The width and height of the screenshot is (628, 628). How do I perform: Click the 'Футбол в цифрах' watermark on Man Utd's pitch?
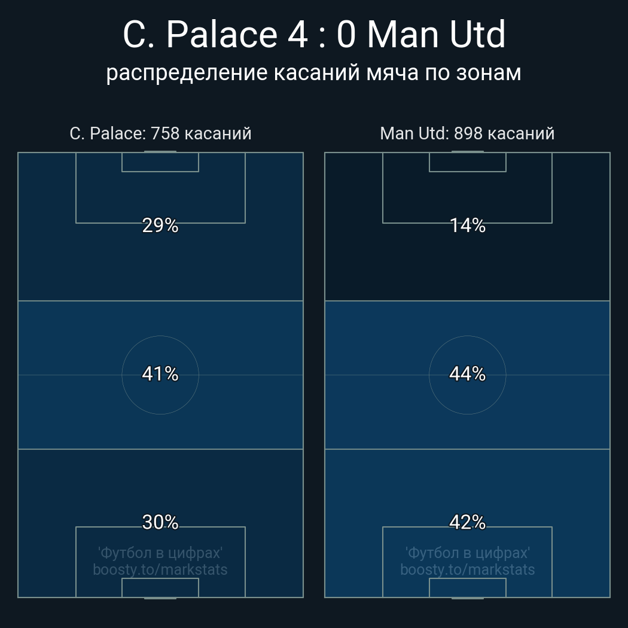(x=467, y=553)
